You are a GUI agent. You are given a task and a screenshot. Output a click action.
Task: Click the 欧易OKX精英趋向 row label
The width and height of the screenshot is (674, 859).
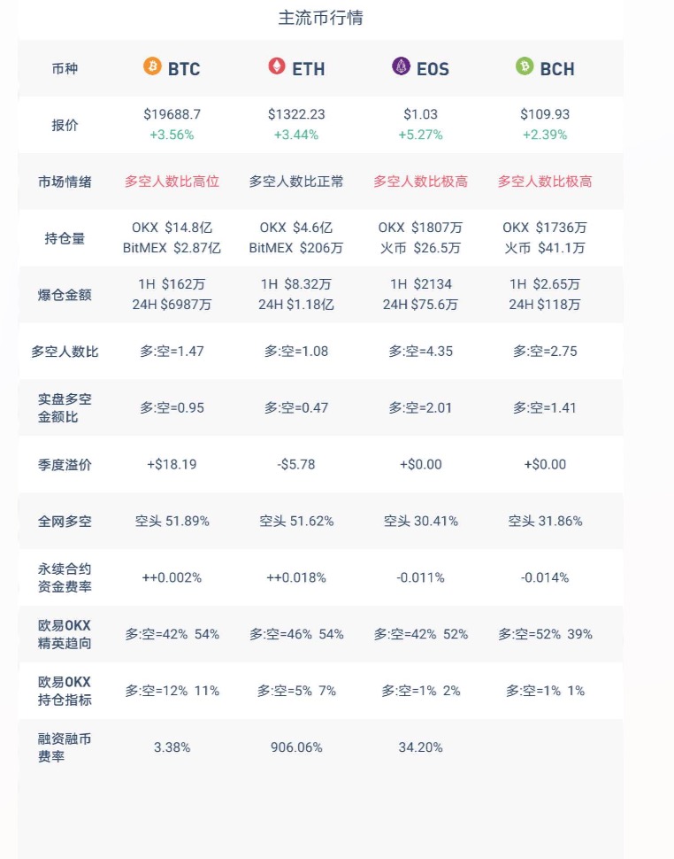[65, 634]
